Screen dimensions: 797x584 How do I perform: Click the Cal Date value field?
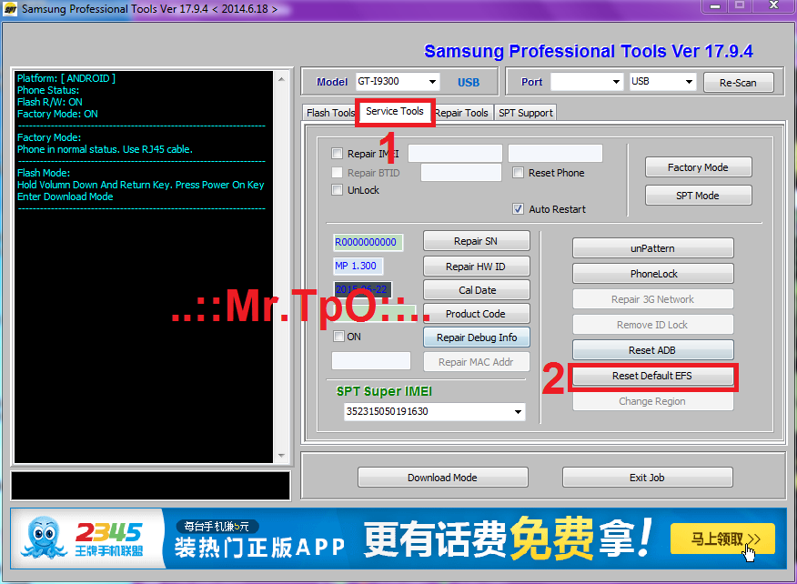click(362, 289)
